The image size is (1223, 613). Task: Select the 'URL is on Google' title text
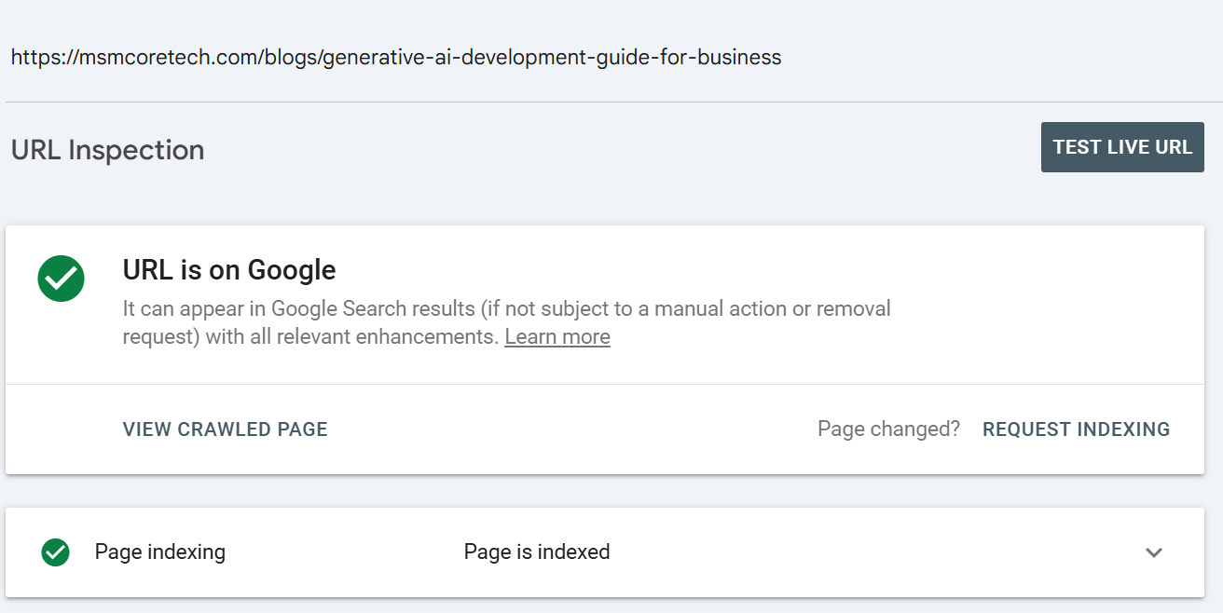tap(228, 270)
